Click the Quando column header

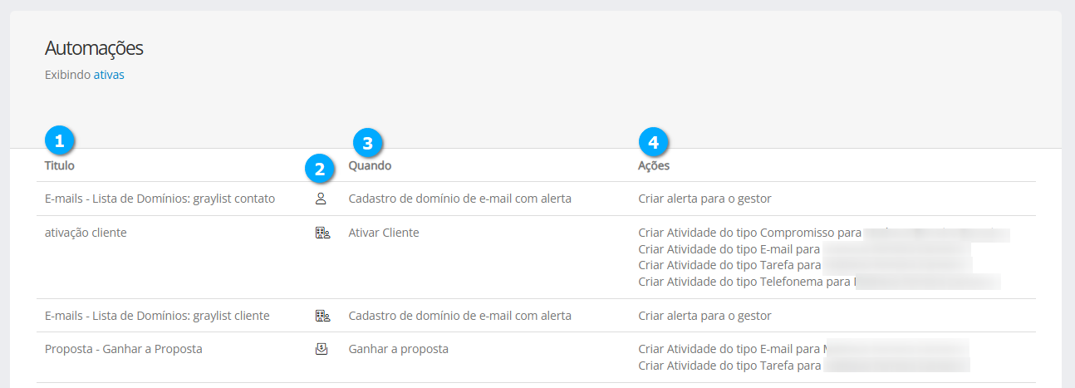coord(370,165)
